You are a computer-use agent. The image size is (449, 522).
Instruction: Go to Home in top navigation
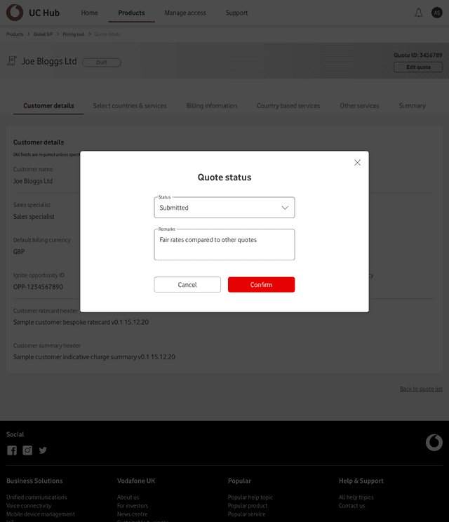point(90,13)
